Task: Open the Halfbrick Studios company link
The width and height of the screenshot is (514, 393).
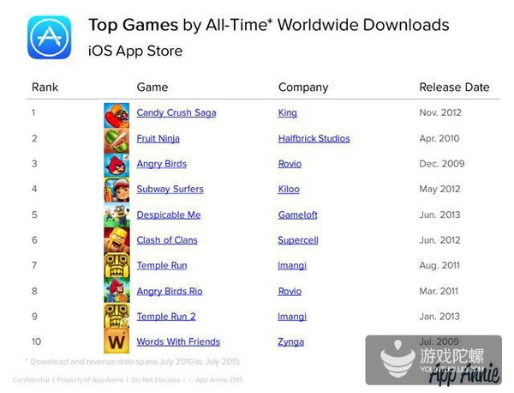Action: pyautogui.click(x=314, y=138)
